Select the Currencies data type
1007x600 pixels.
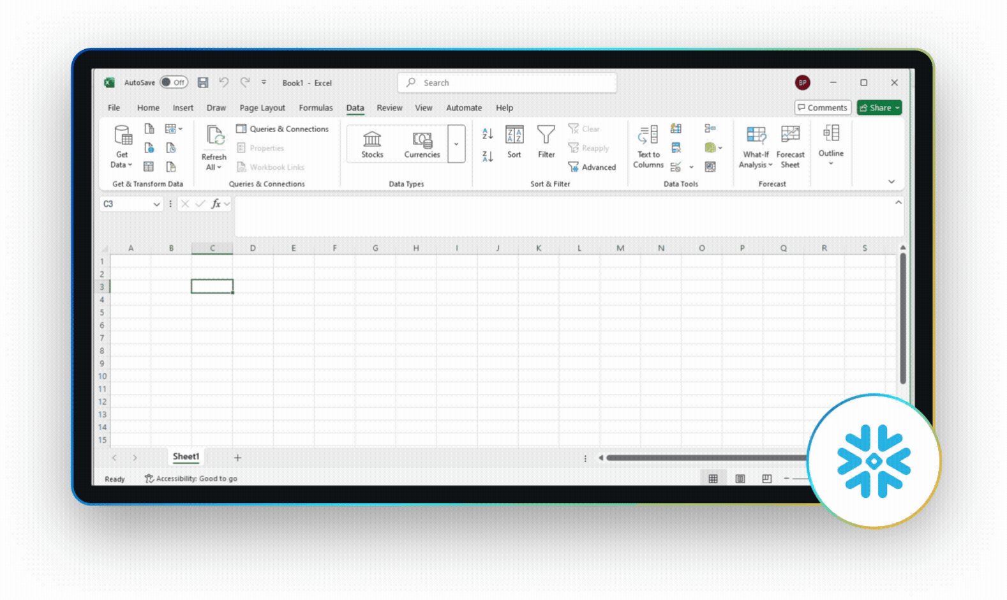(x=422, y=144)
